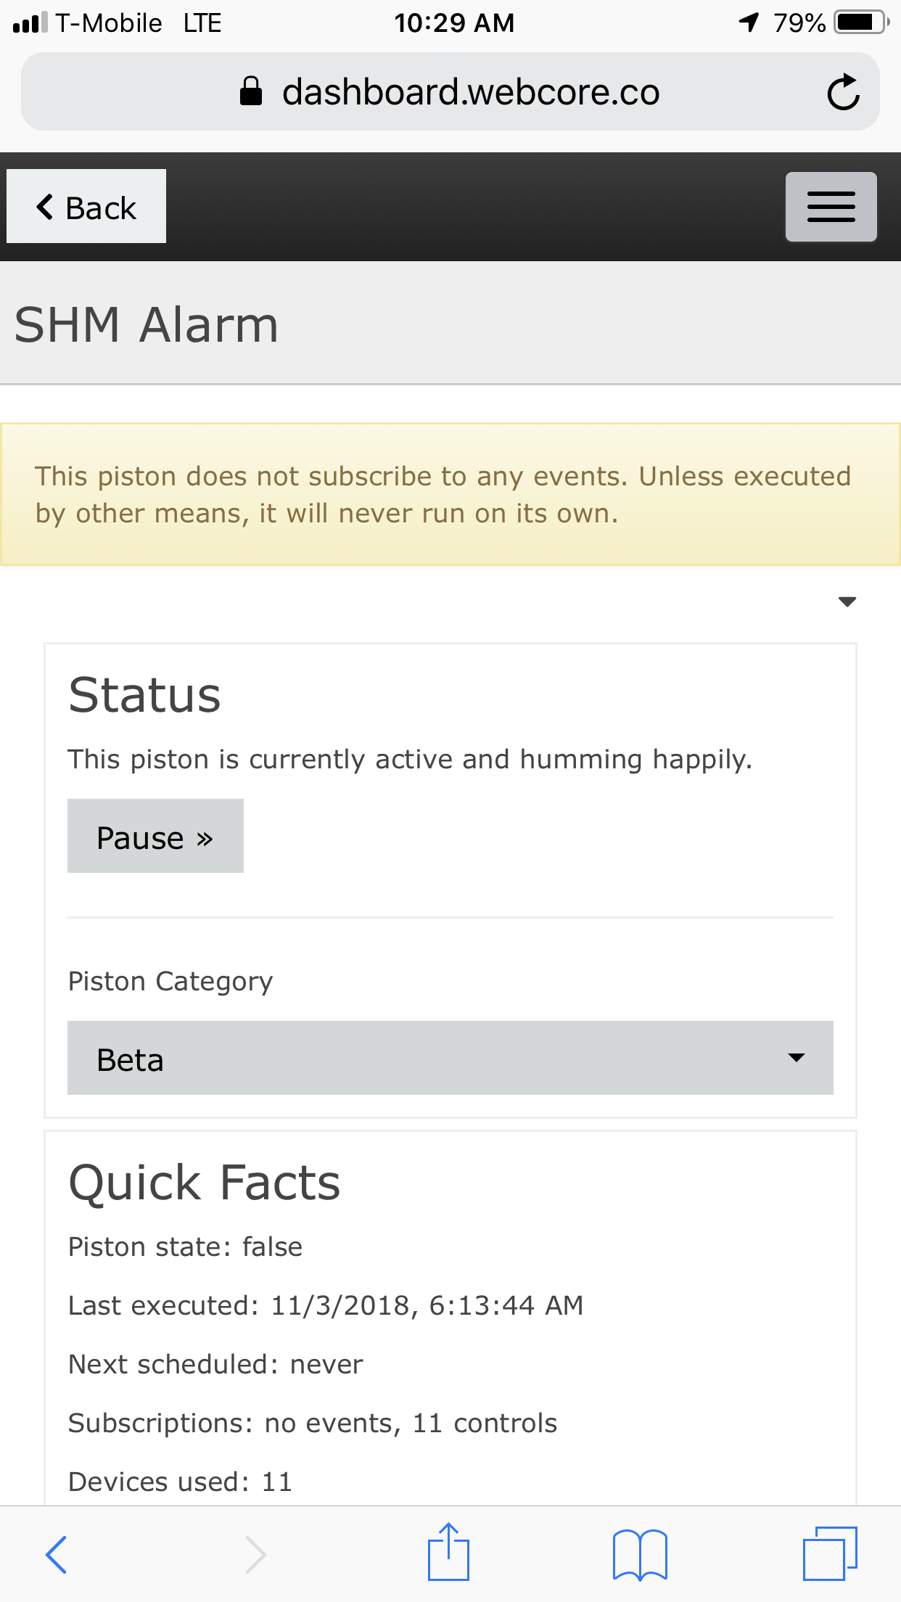
Task: Show open Safari tabs
Action: click(830, 1553)
